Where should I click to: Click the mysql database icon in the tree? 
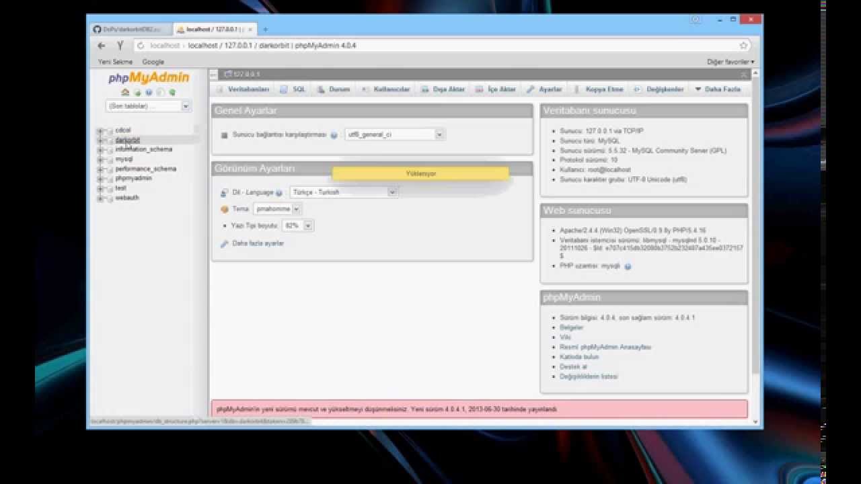point(109,160)
